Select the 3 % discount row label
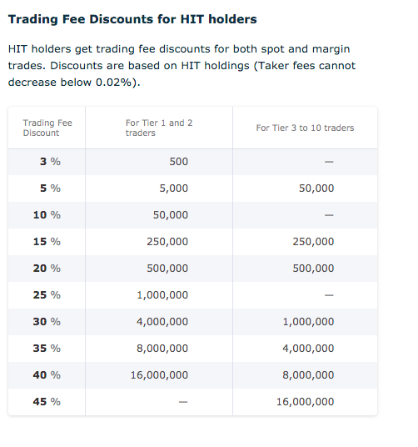Viewport: 418px width, 447px height. click(50, 162)
